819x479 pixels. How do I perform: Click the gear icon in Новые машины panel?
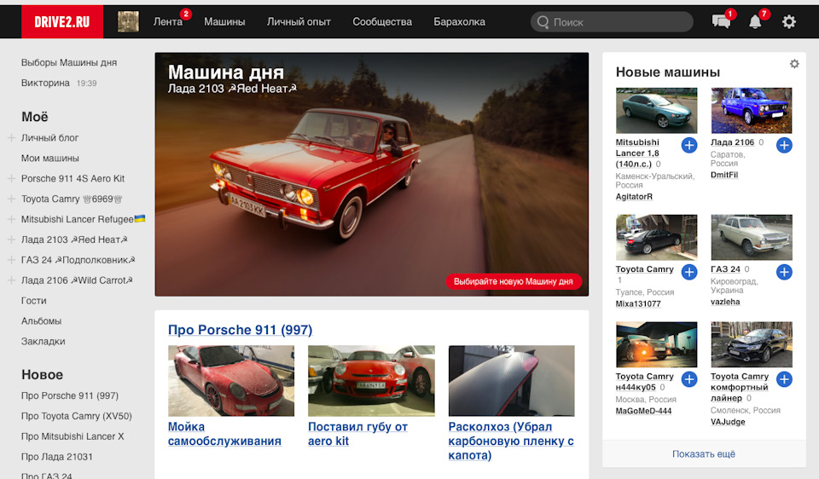(794, 64)
